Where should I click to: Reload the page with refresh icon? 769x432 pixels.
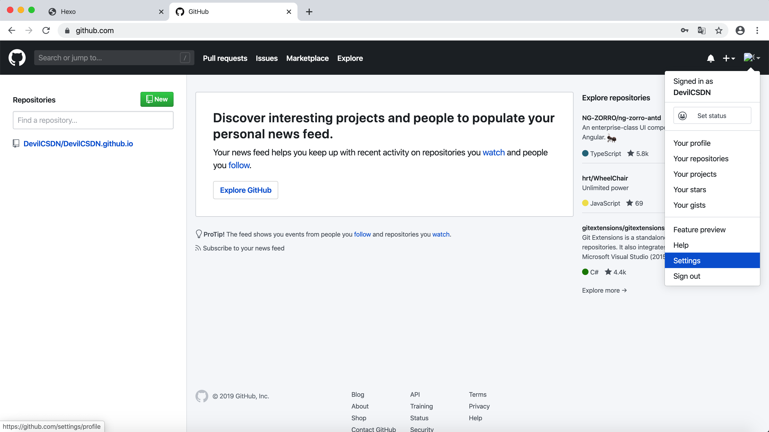46,30
